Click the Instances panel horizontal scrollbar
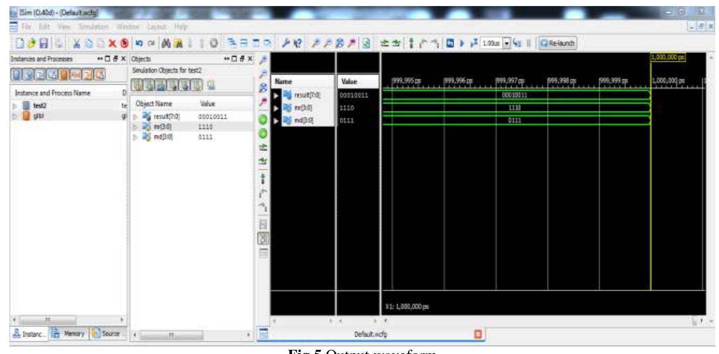The width and height of the screenshot is (719, 354). pyautogui.click(x=47, y=320)
